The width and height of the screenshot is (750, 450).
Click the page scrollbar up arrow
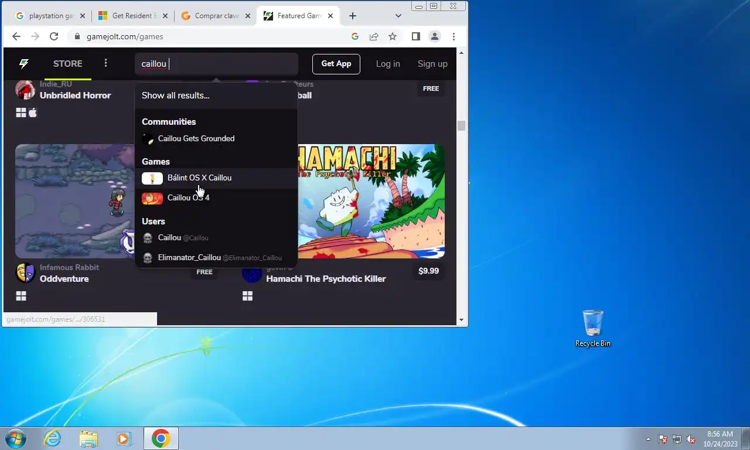pyautogui.click(x=462, y=53)
